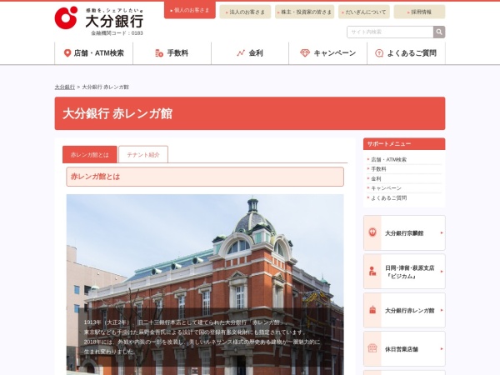Click the 休日営業店舗 card shop icon

(x=372, y=348)
